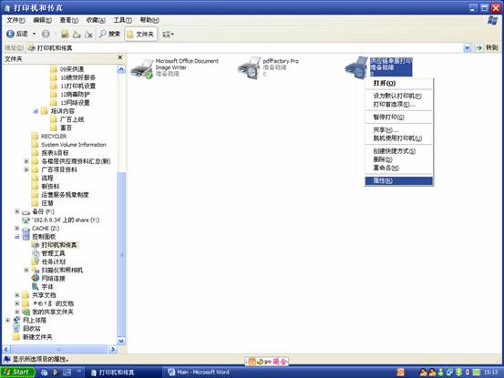
Task: Click the quick launch Internet Explorer icon
Action: coord(44,373)
